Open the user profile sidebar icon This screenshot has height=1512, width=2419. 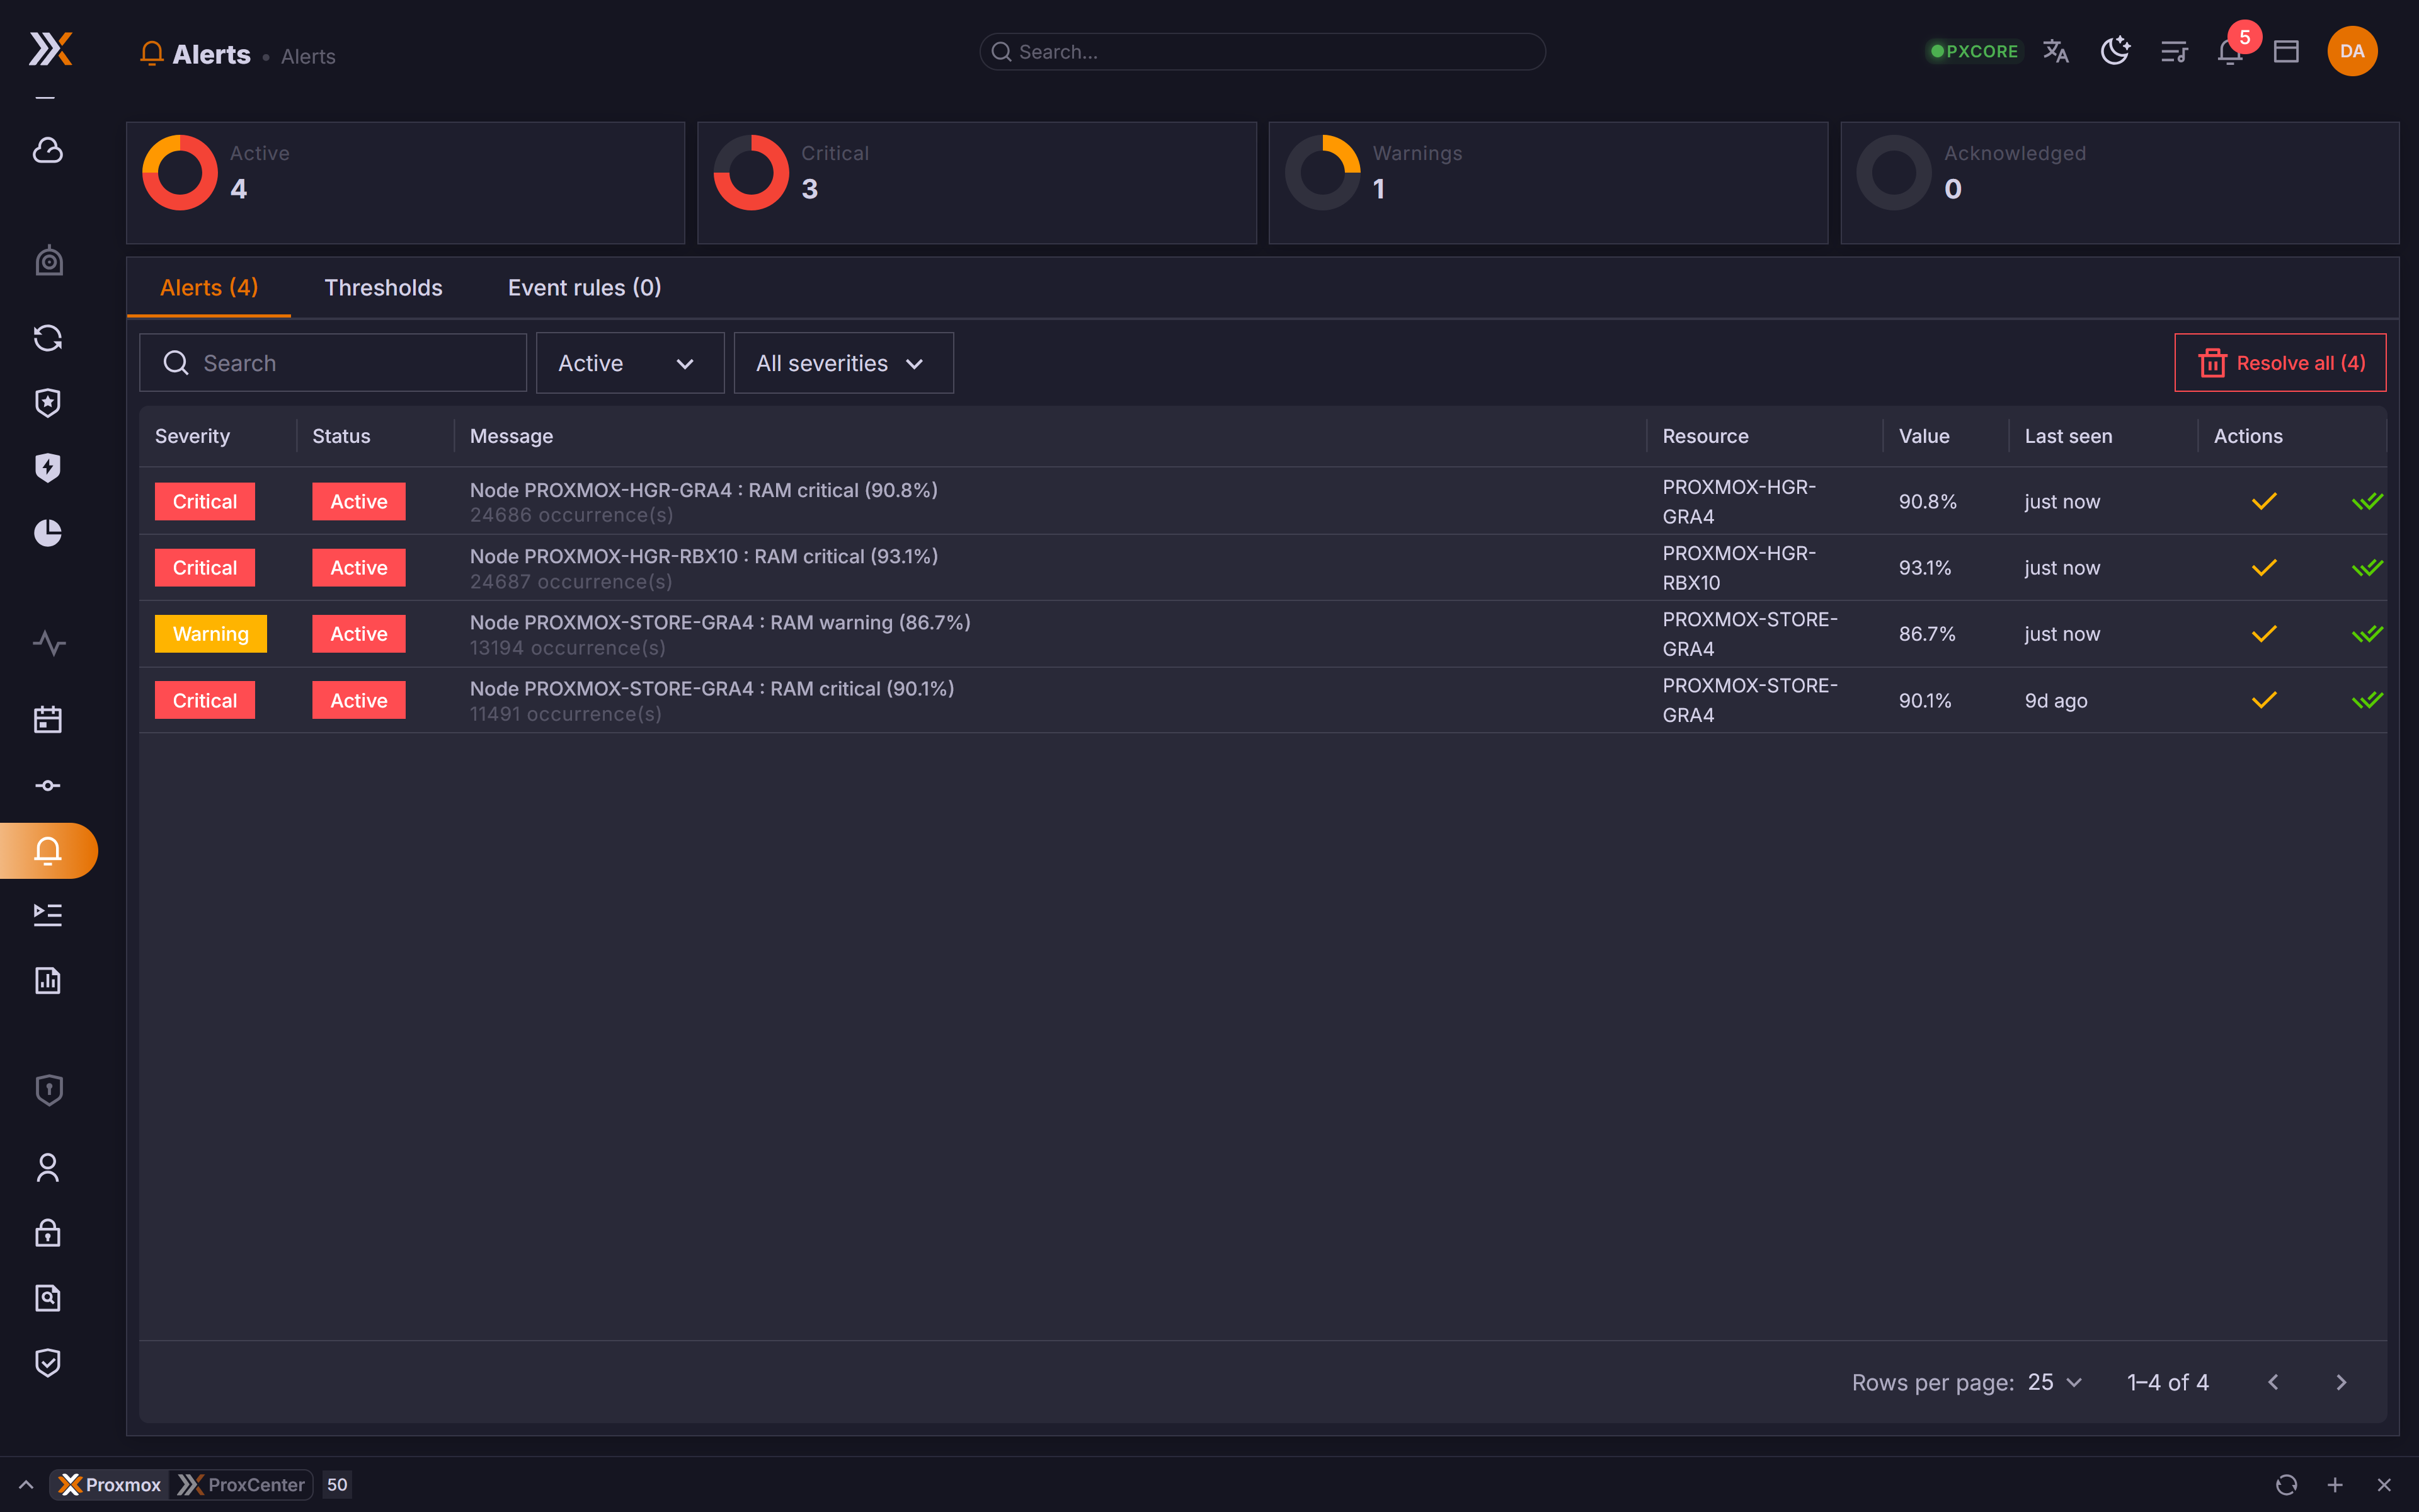coord(48,1168)
